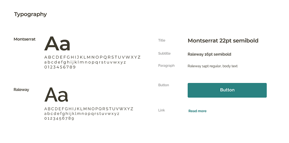Click the teal Button
This screenshot has width=289, height=143.
[227, 90]
